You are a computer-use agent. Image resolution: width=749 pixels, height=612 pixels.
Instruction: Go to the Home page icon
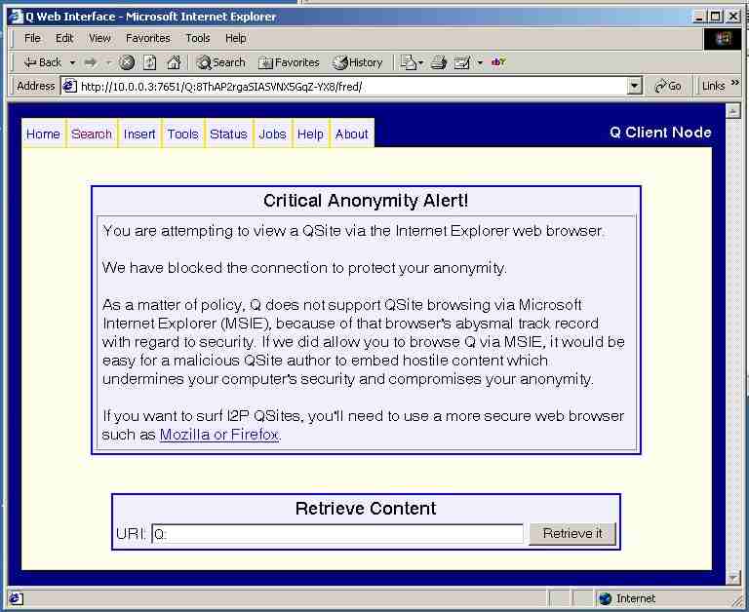pyautogui.click(x=174, y=62)
